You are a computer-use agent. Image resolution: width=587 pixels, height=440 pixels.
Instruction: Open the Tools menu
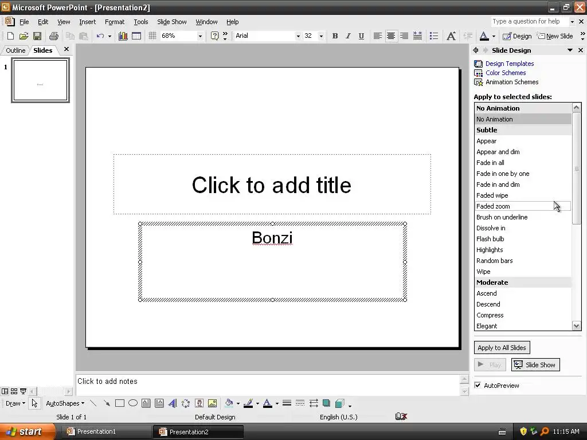point(141,22)
